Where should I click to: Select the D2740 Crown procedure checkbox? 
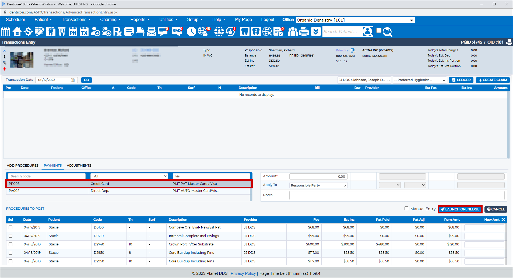pyautogui.click(x=10, y=244)
